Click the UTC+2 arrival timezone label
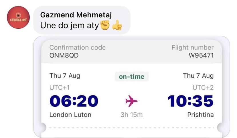237x138 pixels. [x=203, y=88]
